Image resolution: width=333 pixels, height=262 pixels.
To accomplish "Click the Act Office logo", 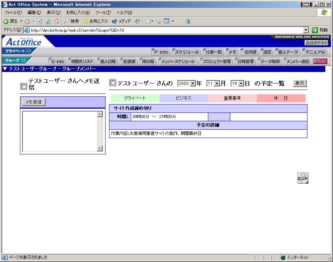I will pyautogui.click(x=23, y=42).
